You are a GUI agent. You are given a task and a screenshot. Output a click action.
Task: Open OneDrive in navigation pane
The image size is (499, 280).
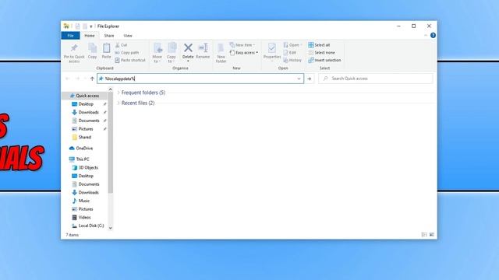84,149
